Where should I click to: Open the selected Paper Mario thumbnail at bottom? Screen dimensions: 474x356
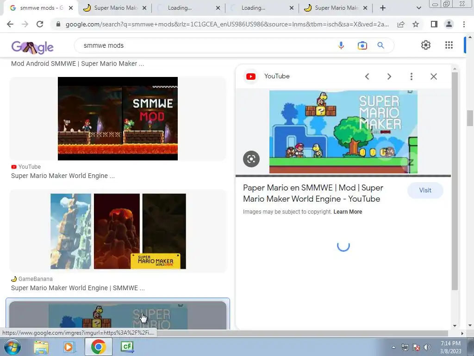pos(118,315)
